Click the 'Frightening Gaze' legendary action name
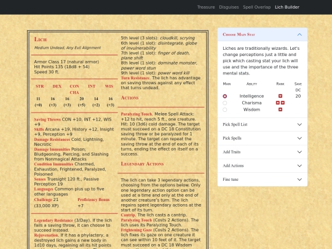This screenshot has width=332, height=249. tap(136, 230)
